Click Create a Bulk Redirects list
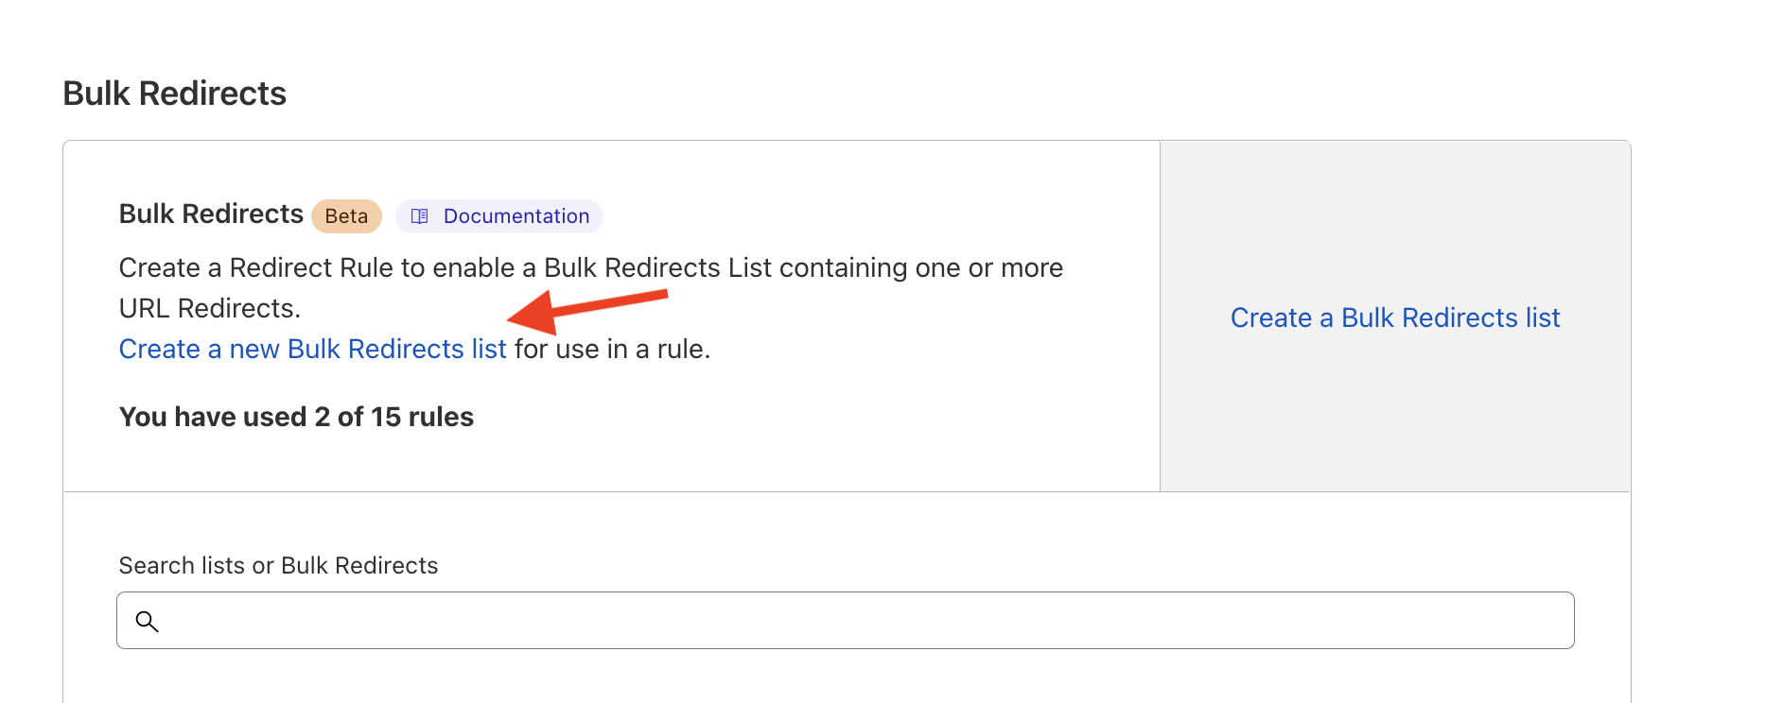Viewport: 1765px width, 703px height. 1394,317
